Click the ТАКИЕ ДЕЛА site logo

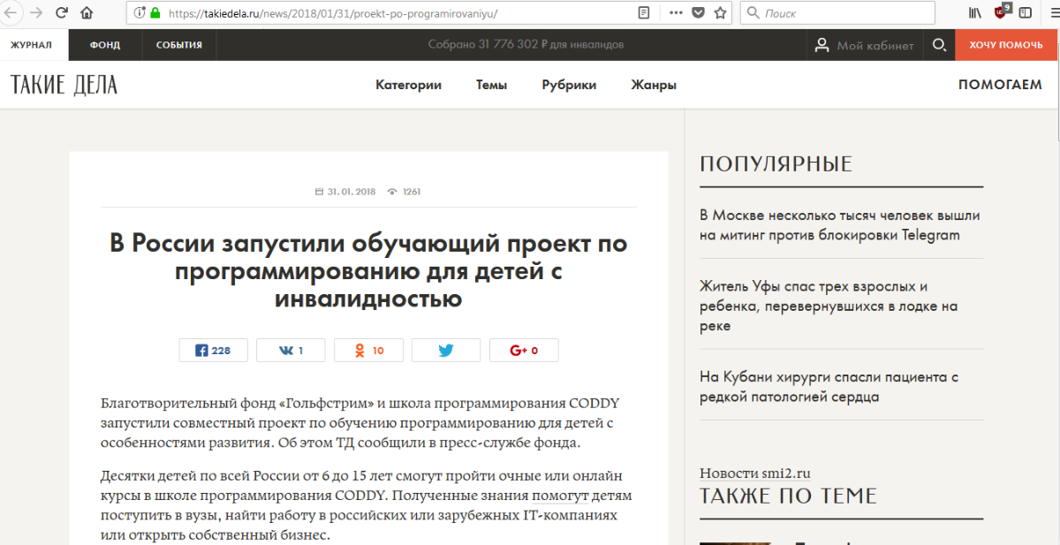click(x=64, y=85)
